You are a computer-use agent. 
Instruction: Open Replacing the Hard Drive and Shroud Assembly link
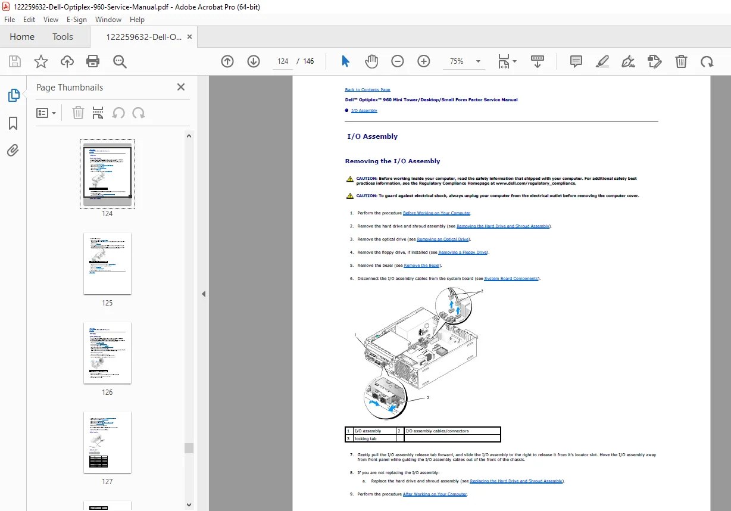[516, 481]
